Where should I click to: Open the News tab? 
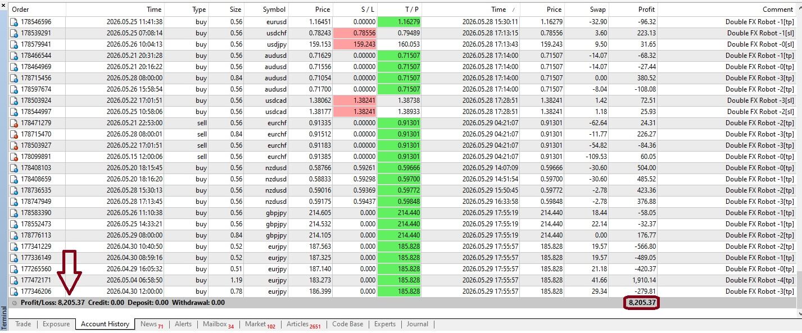point(152,324)
